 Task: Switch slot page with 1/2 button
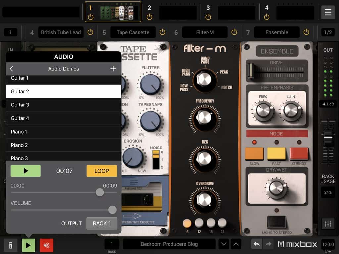coord(328,32)
